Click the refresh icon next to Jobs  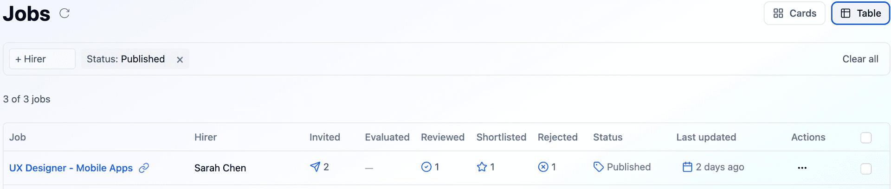[65, 13]
